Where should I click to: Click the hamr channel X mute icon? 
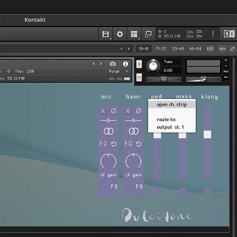click(128, 111)
